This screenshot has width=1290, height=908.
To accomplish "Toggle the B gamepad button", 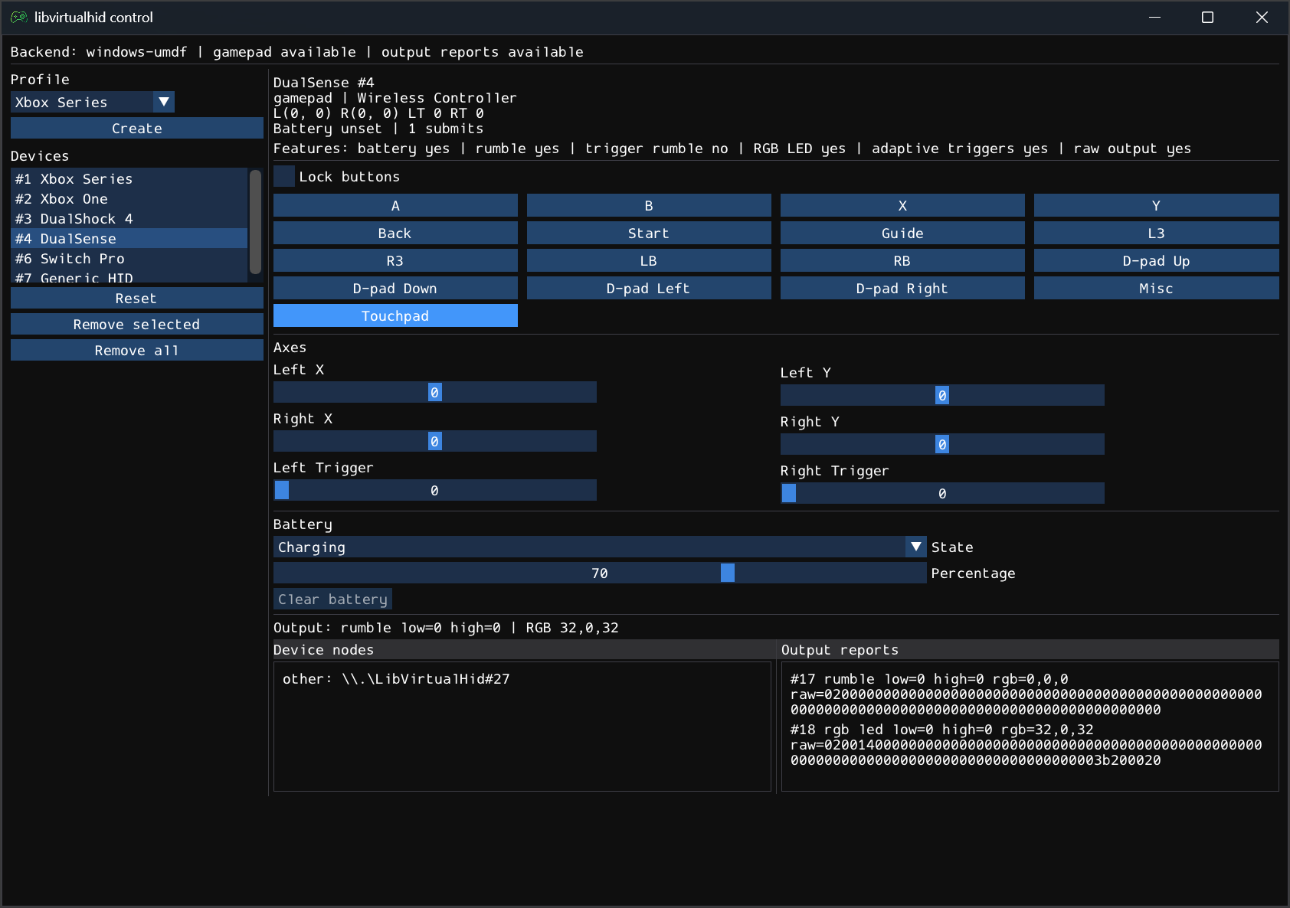I will pos(649,205).
